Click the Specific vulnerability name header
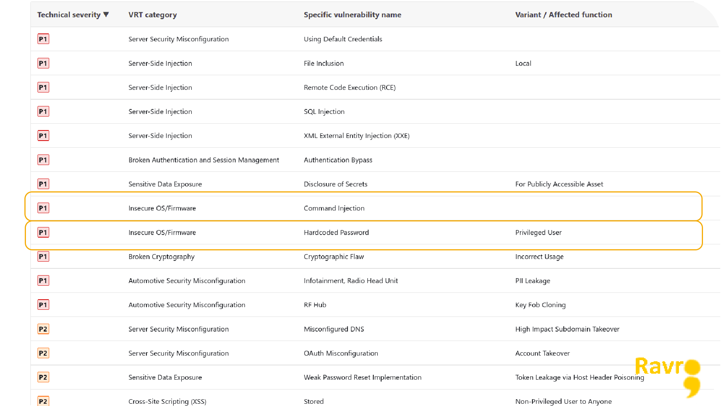 (352, 15)
